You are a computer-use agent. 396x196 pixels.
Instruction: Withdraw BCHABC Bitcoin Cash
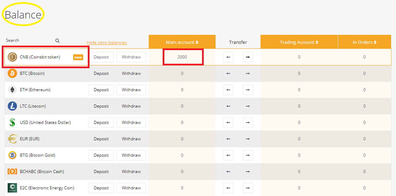pyautogui.click(x=131, y=172)
